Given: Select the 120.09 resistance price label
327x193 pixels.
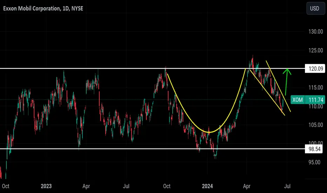Looking at the screenshot, I should pyautogui.click(x=315, y=69).
